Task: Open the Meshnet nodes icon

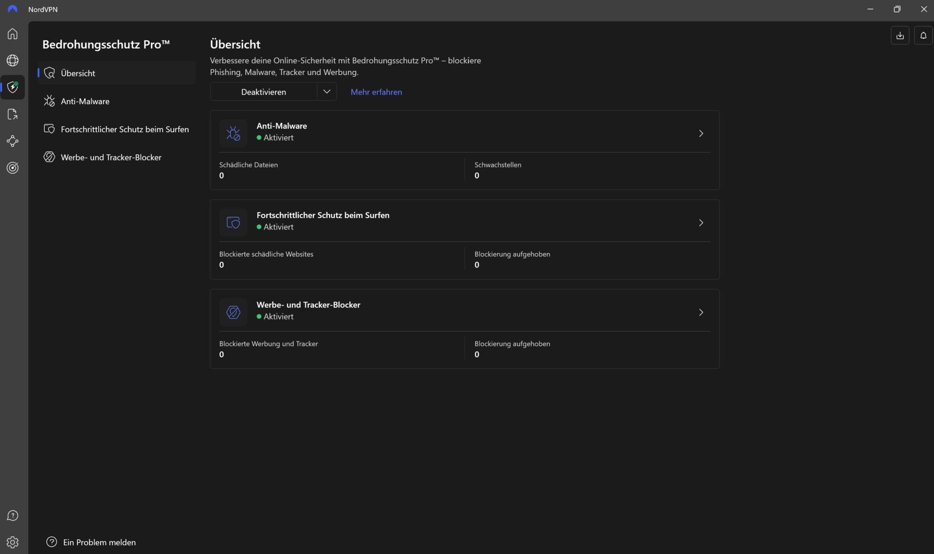Action: [13, 141]
